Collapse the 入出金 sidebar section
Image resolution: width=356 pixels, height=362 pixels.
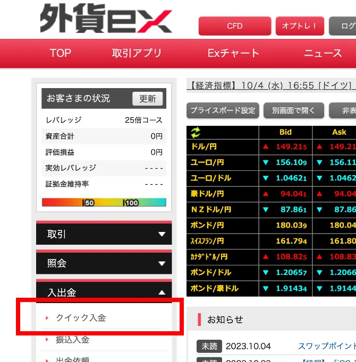tap(104, 292)
